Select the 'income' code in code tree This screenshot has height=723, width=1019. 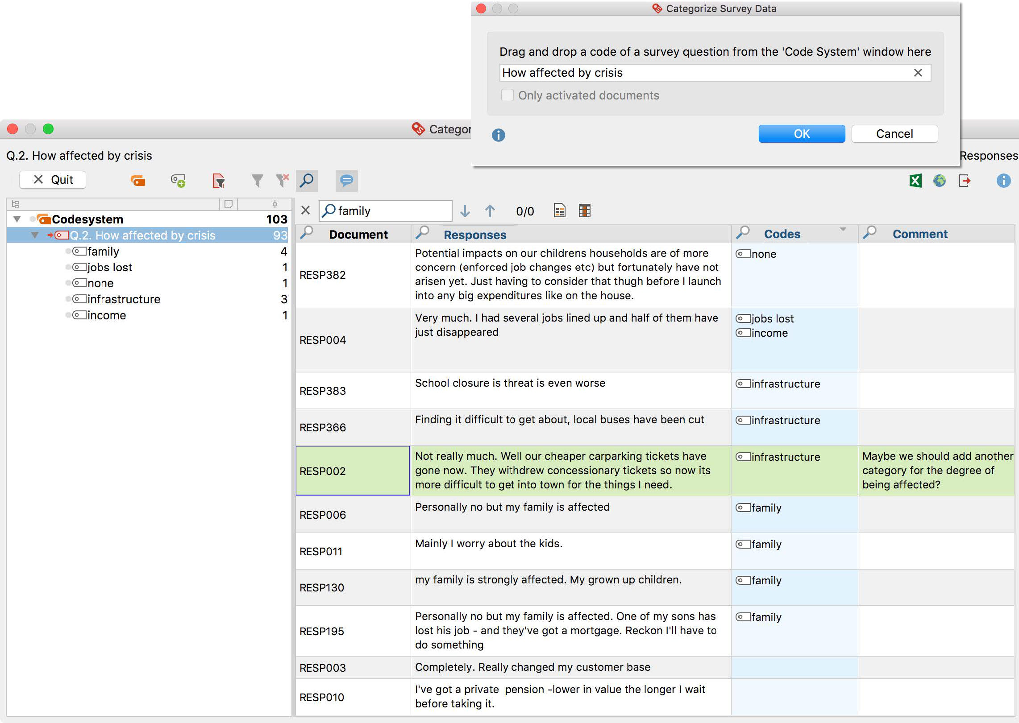coord(107,315)
